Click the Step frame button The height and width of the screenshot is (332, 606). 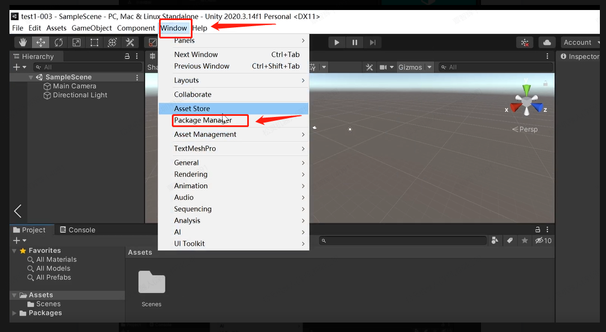coord(373,42)
